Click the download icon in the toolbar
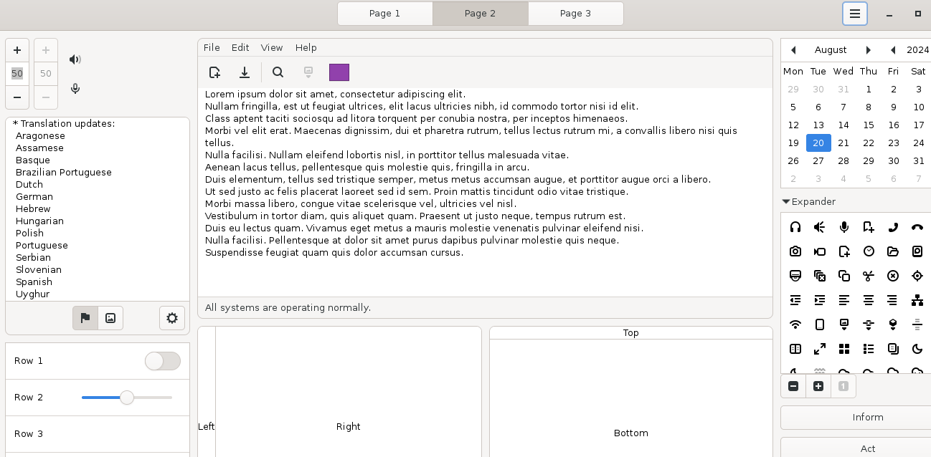 click(245, 72)
